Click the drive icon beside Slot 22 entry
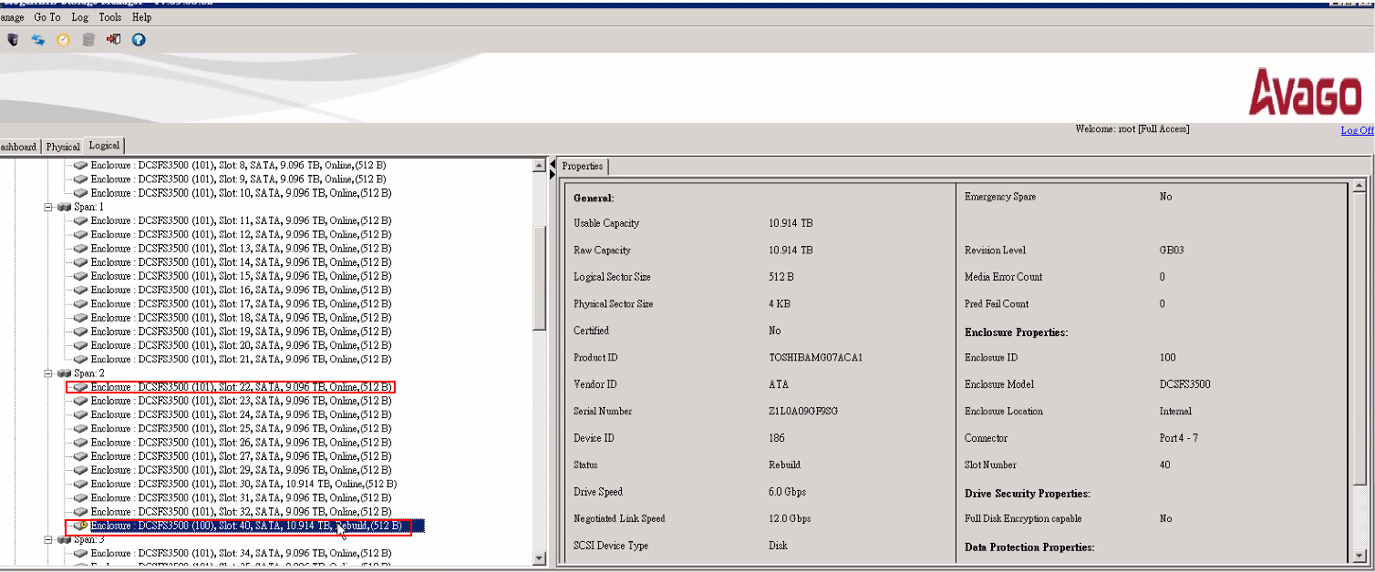 (80, 386)
